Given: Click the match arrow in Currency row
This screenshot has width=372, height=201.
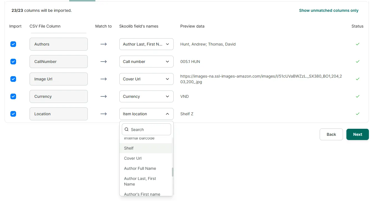Looking at the screenshot, I should click(x=104, y=96).
